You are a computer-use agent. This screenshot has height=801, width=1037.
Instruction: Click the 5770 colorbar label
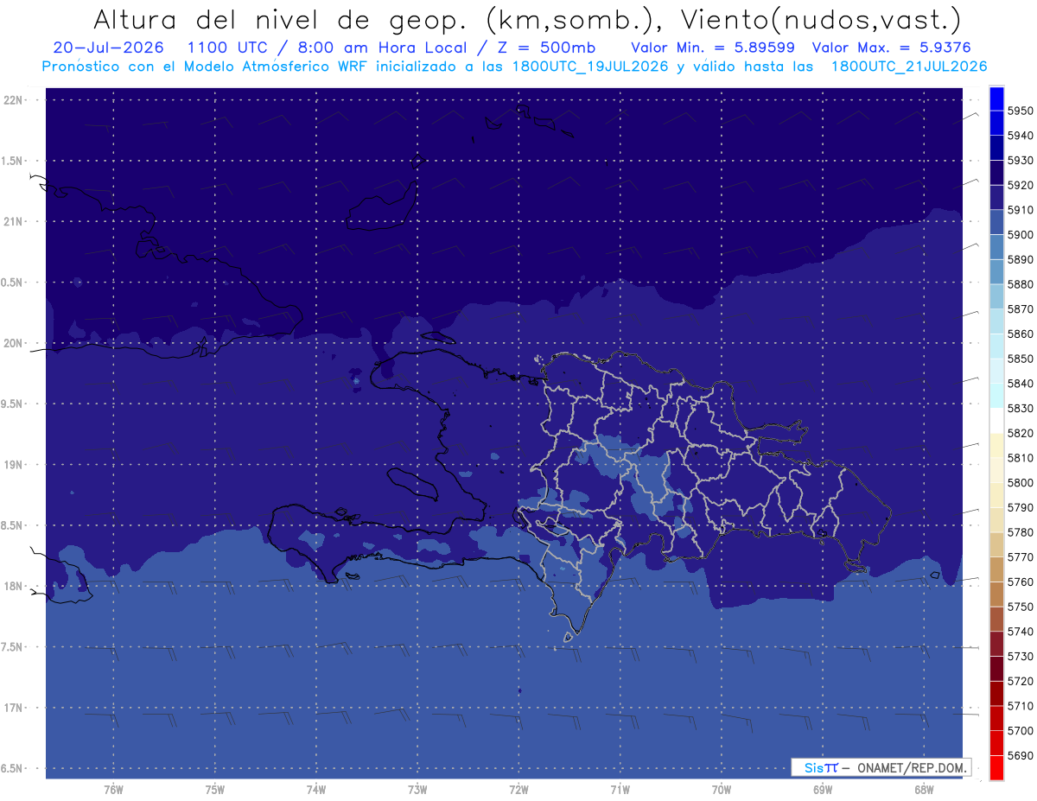[x=1021, y=557]
